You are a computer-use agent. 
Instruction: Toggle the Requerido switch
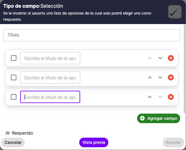[x=7, y=133]
